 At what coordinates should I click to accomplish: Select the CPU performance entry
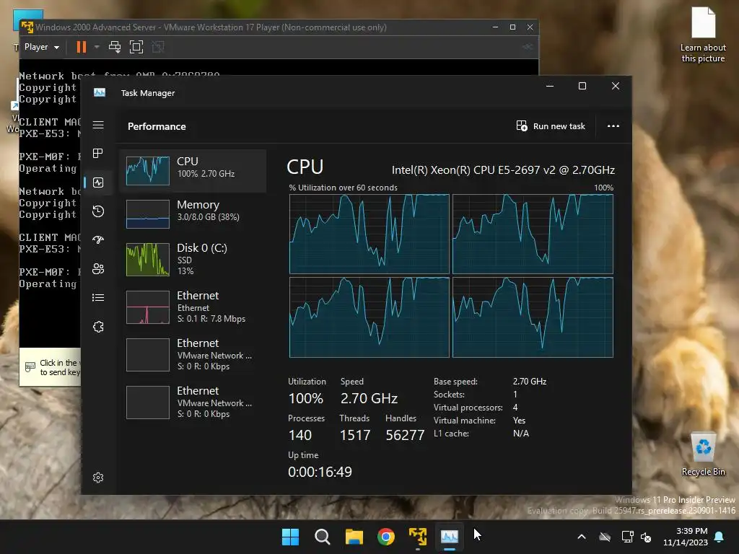tap(193, 170)
